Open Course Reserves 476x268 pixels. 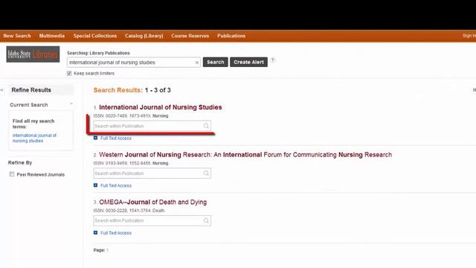pyautogui.click(x=190, y=36)
